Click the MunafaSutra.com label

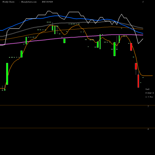coord(29,2)
